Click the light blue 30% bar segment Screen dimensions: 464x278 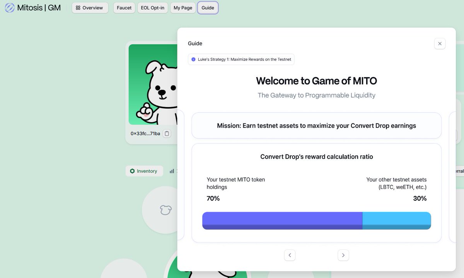coord(397,221)
